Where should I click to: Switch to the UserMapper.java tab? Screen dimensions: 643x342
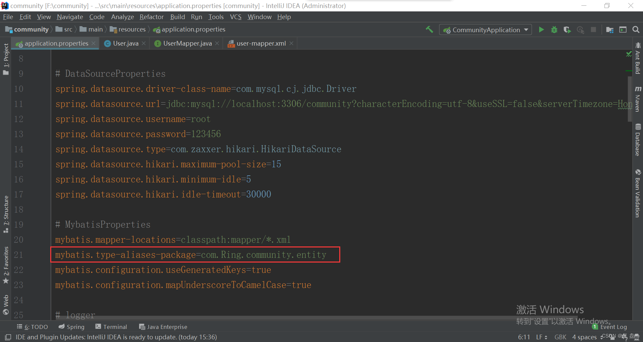(x=187, y=43)
